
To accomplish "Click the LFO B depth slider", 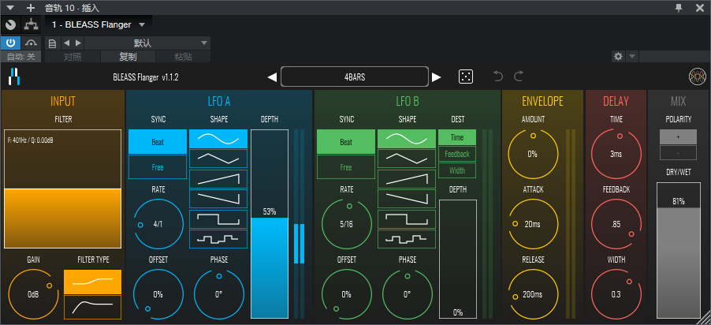I will [x=457, y=259].
